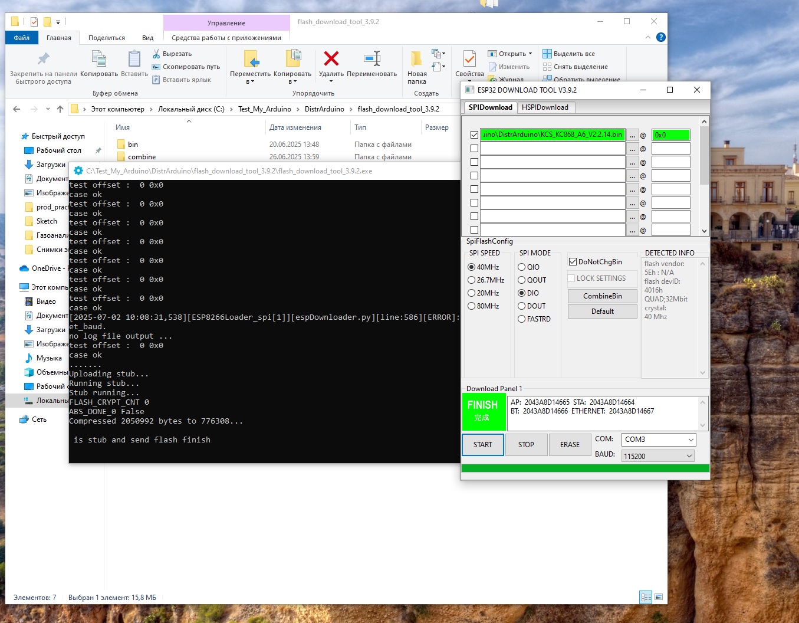Click the CombineBin button
Screen dimensions: 799x623
[602, 296]
